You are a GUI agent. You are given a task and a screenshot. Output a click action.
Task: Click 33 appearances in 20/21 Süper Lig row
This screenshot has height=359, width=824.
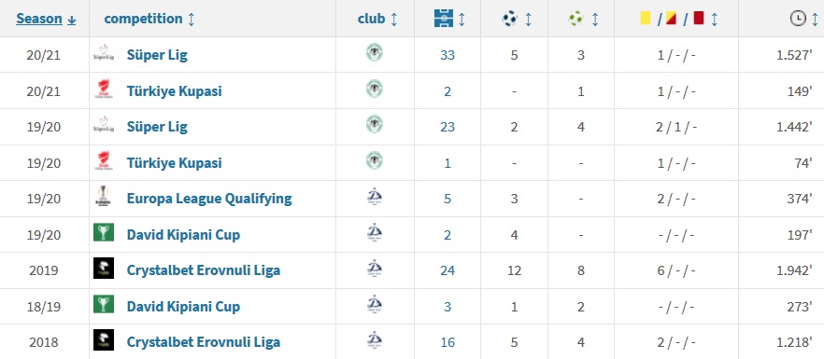[x=448, y=55]
